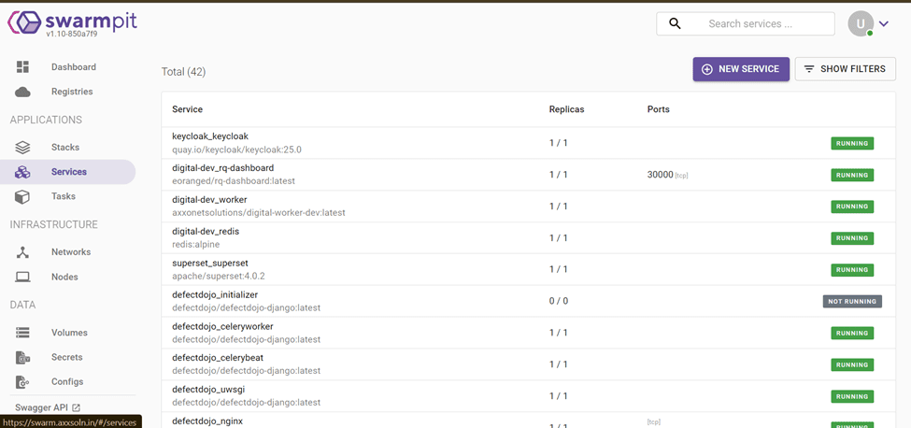Viewport: 911px width, 428px height.
Task: Open the defectdojo_initializer service row
Action: (215, 295)
